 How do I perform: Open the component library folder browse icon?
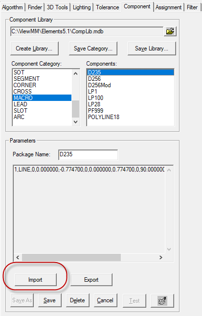pyautogui.click(x=170, y=31)
